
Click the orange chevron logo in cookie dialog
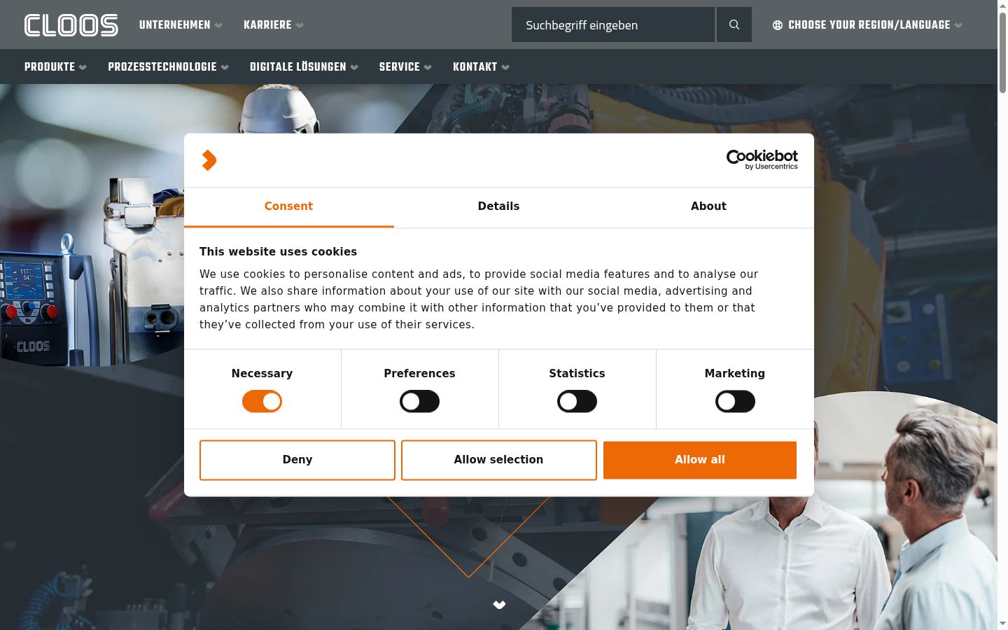(x=209, y=160)
